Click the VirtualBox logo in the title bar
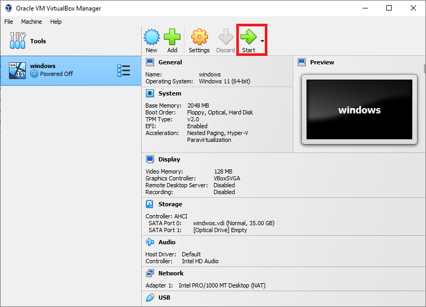Image resolution: width=426 pixels, height=307 pixels. pos(8,8)
